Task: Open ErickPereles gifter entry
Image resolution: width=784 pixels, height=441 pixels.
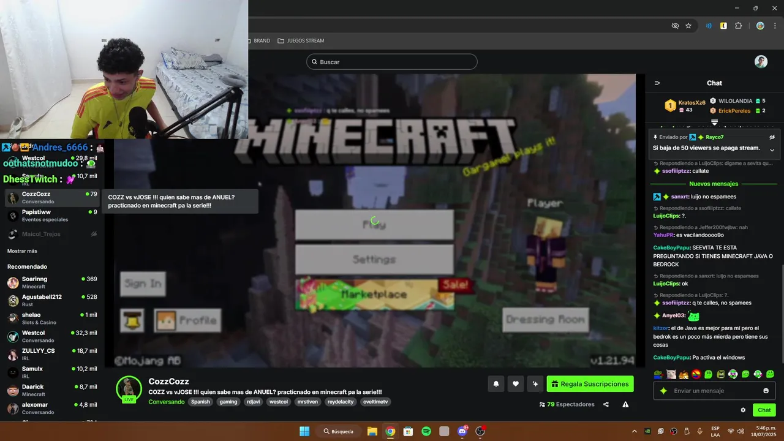Action: point(737,111)
